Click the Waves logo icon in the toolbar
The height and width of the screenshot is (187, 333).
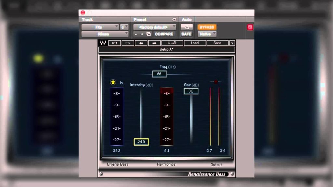click(103, 43)
